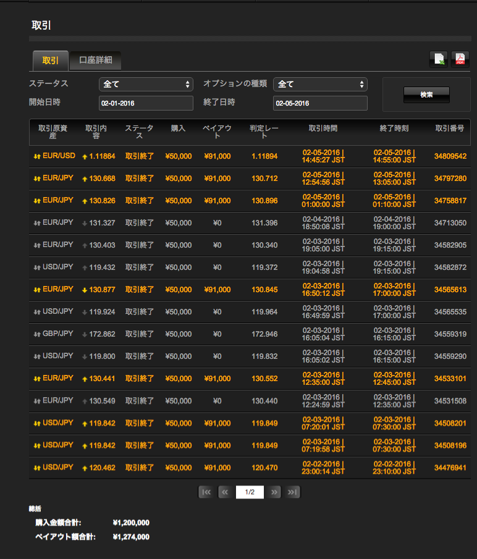Click the up arrow beside 130.668

point(85,179)
